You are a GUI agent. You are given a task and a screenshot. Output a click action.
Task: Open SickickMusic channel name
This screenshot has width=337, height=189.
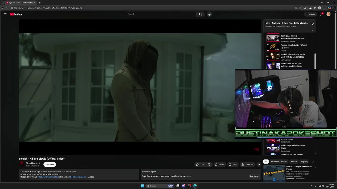click(x=32, y=163)
